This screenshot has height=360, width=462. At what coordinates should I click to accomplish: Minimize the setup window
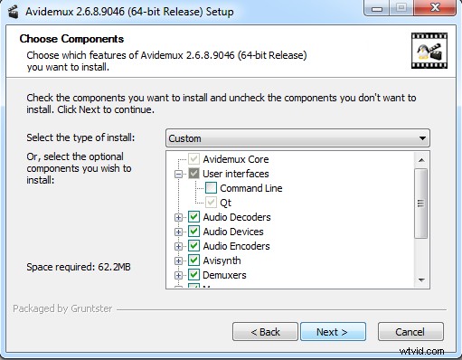coord(376,8)
